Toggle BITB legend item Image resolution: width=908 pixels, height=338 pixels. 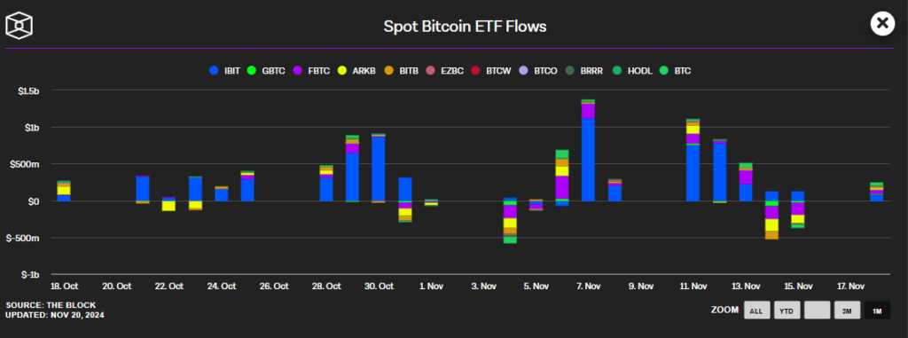click(403, 71)
